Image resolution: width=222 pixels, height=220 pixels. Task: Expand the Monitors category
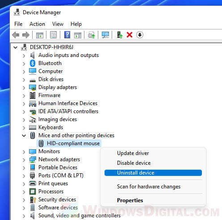(x=24, y=152)
